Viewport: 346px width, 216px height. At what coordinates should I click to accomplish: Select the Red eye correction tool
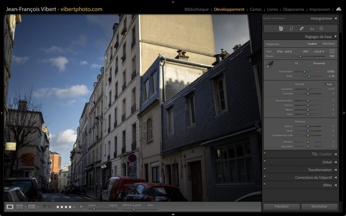(311, 29)
